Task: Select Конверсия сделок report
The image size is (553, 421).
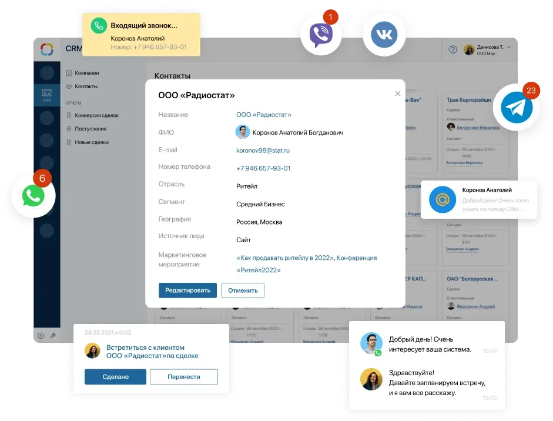Action: (x=96, y=115)
